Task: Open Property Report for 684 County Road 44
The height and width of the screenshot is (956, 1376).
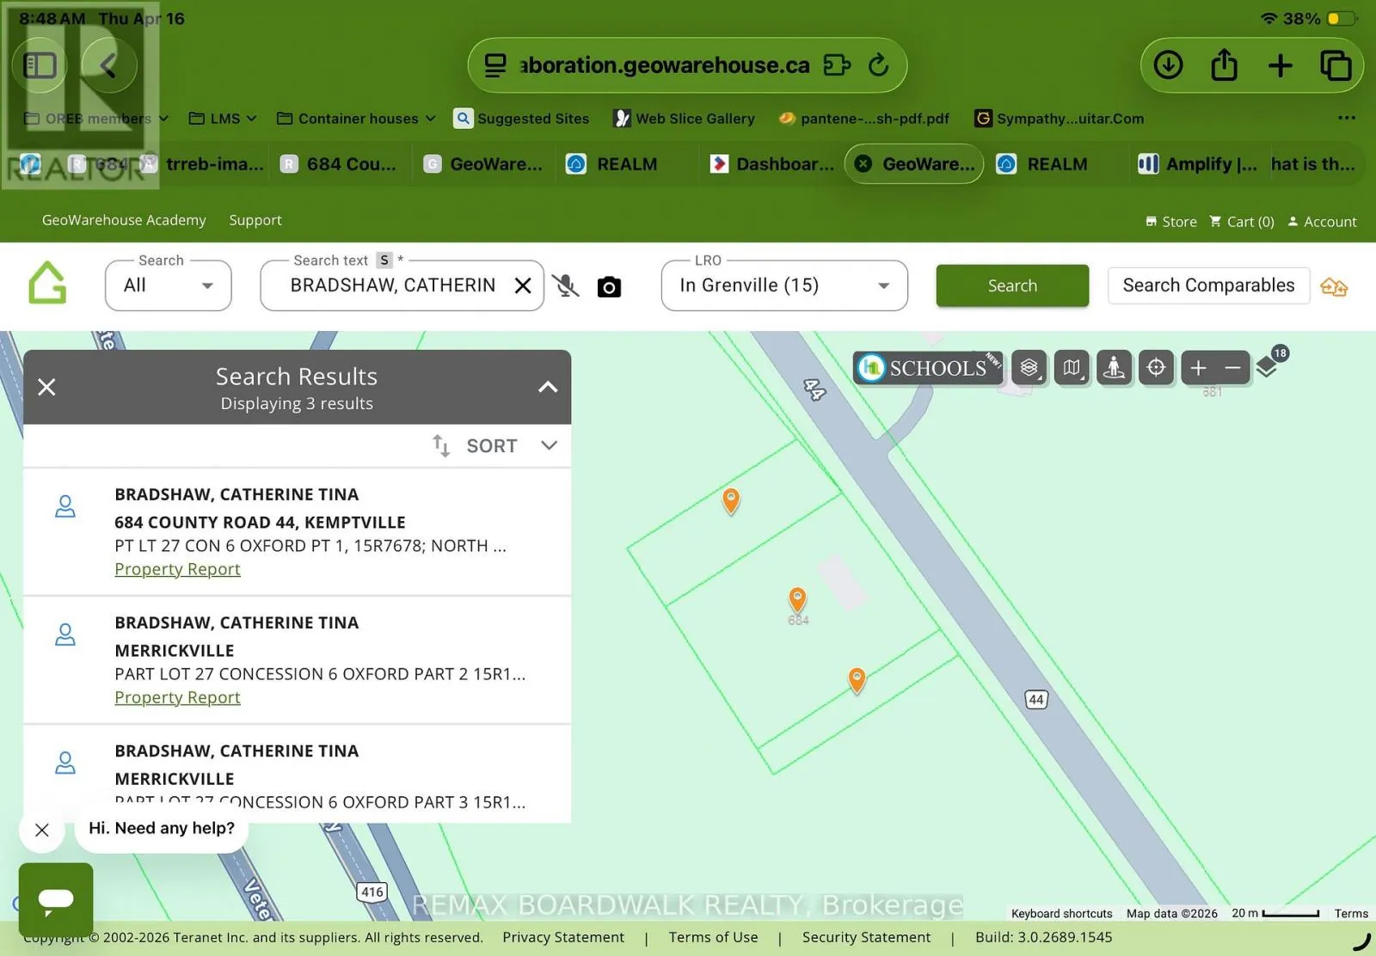Action: 177,569
